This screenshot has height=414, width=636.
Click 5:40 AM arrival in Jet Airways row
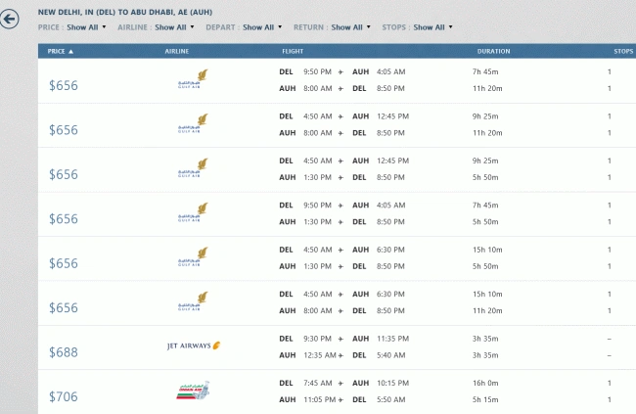[x=390, y=355]
